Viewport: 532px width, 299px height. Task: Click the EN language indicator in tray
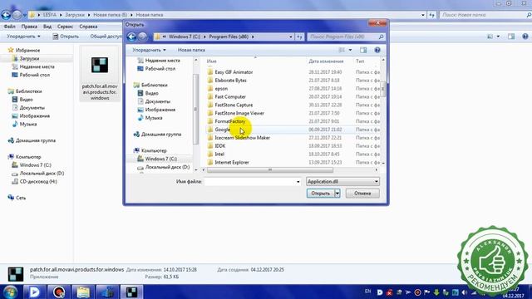[x=367, y=292]
